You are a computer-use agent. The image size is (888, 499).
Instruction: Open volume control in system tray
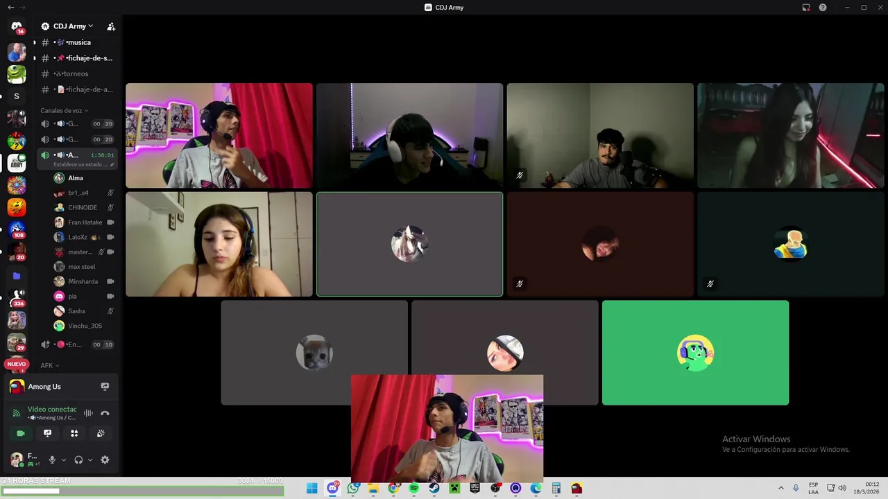click(x=842, y=489)
